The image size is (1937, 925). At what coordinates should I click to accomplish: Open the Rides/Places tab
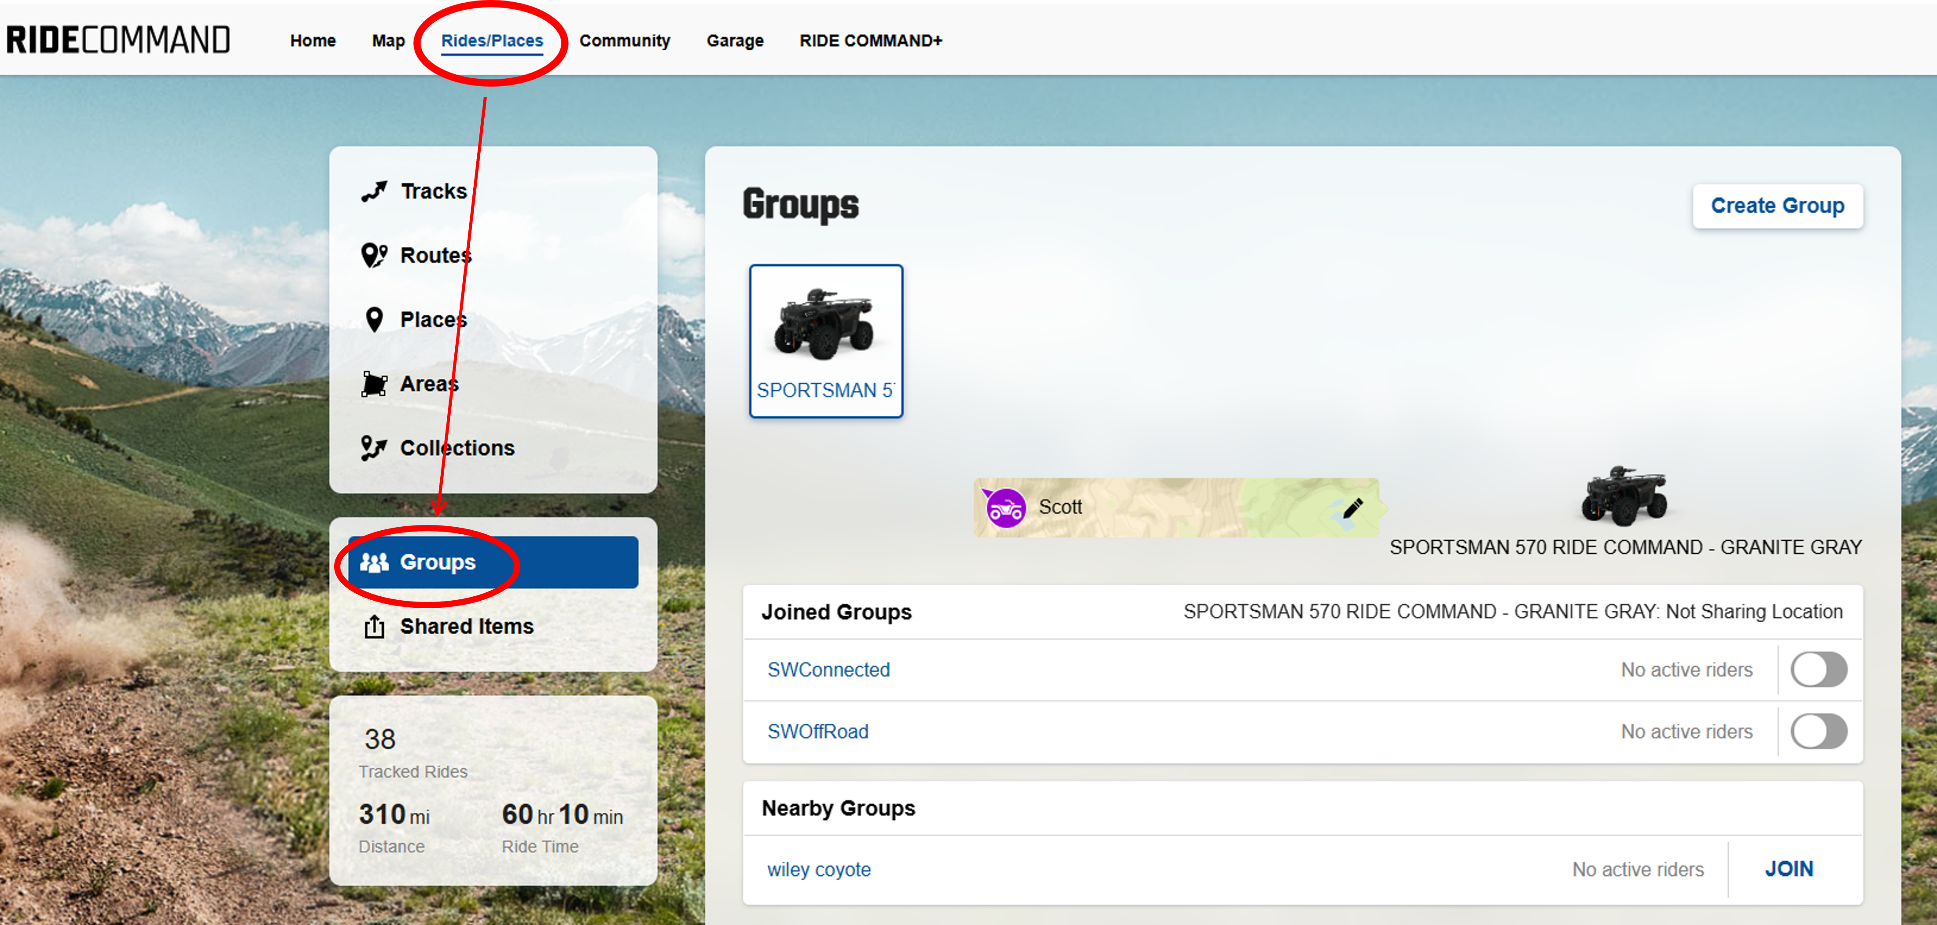pos(492,40)
